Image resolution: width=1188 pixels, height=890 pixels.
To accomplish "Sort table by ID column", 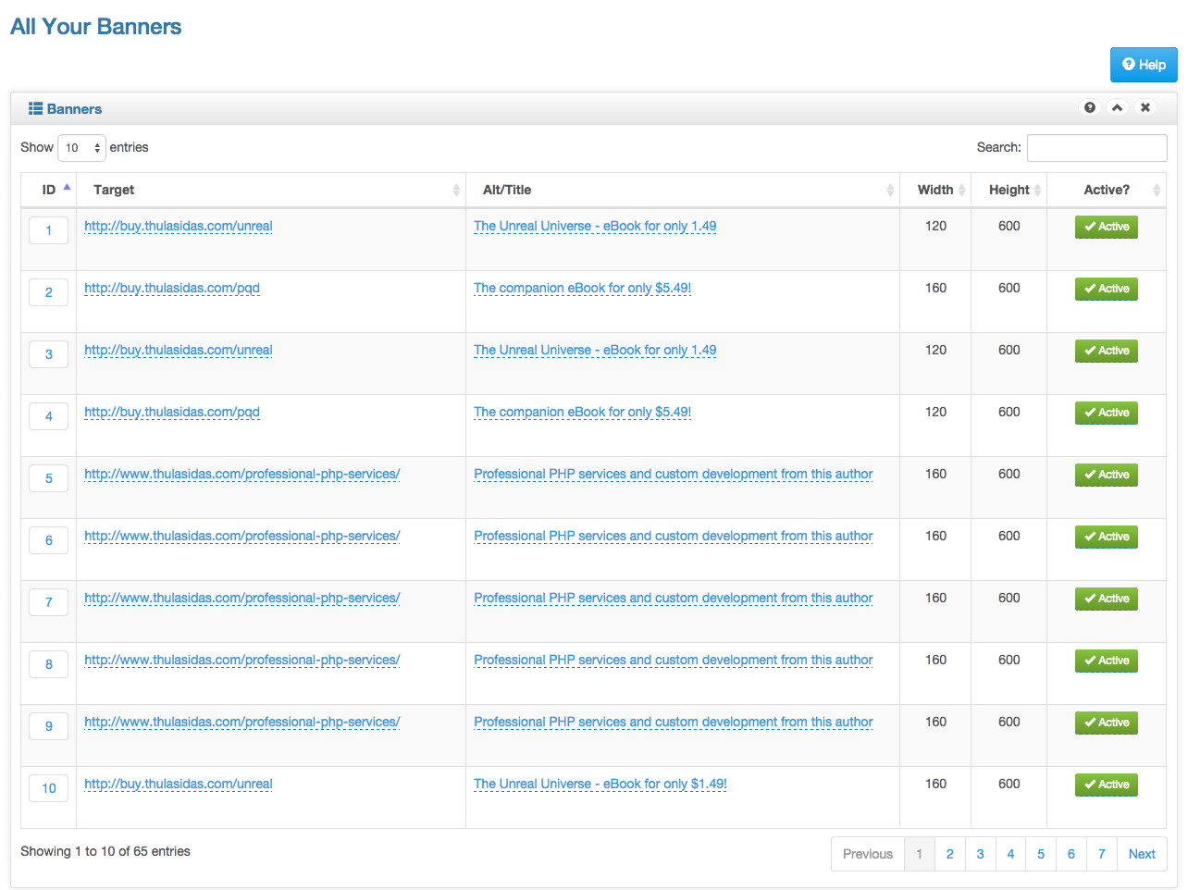I will 49,190.
